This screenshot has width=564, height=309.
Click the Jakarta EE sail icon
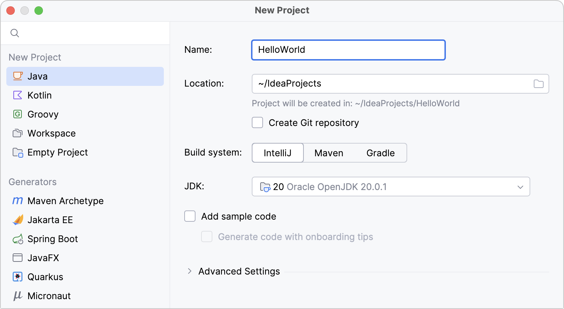[18, 220]
